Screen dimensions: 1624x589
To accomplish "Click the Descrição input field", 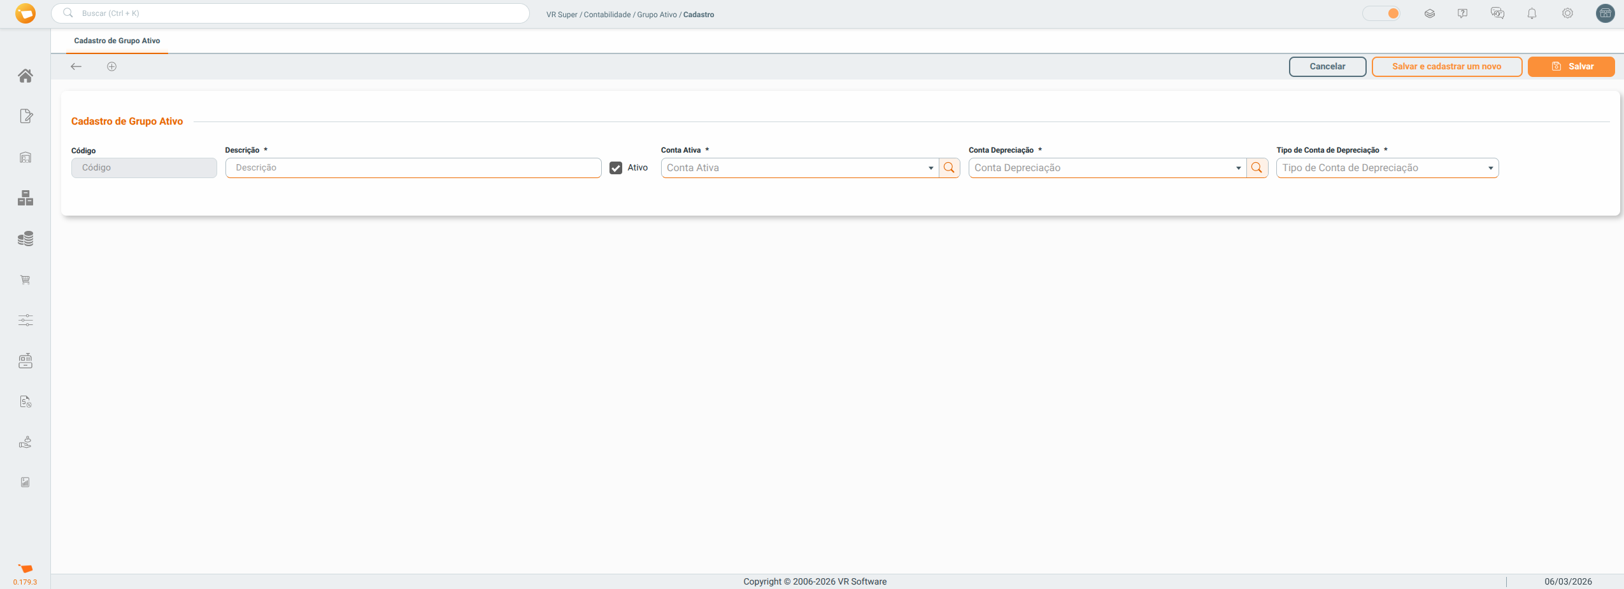I will point(413,168).
